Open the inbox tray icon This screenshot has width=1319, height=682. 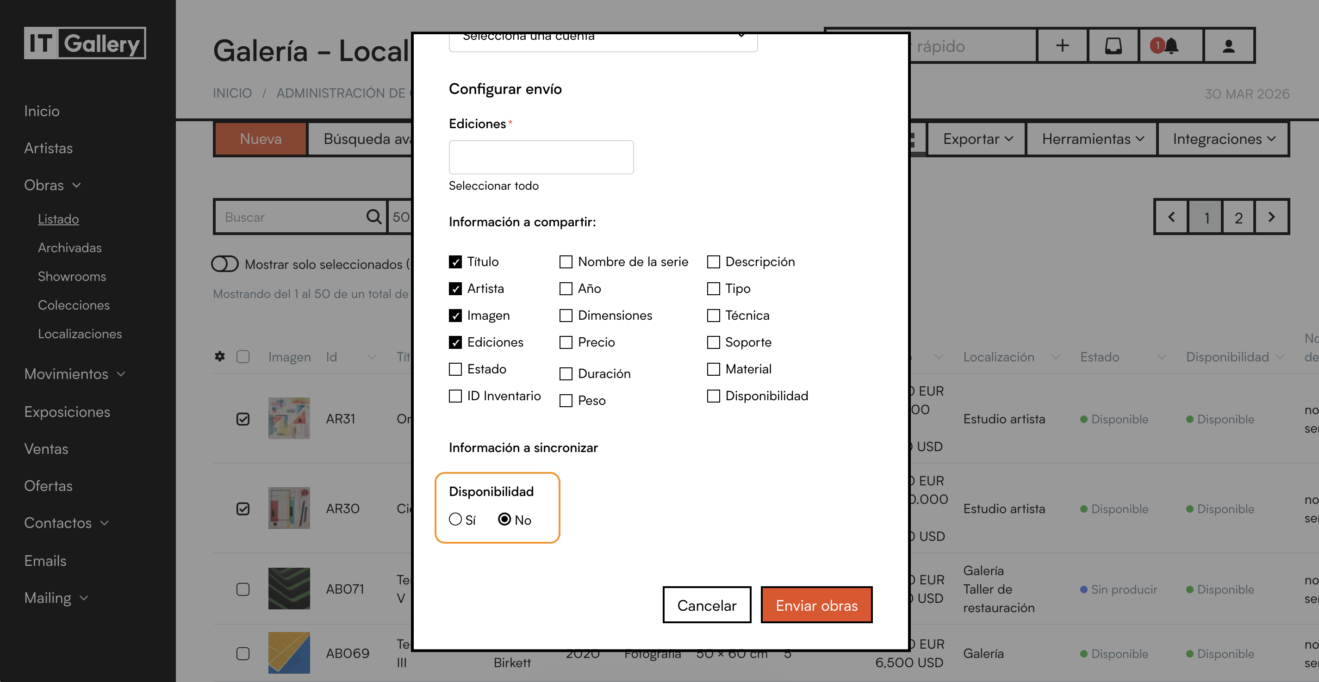pyautogui.click(x=1113, y=45)
